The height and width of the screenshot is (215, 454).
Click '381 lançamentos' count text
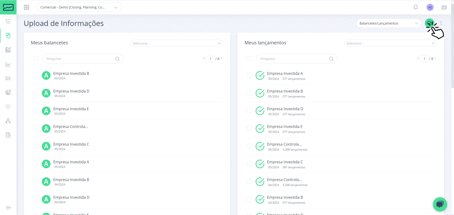(294, 167)
